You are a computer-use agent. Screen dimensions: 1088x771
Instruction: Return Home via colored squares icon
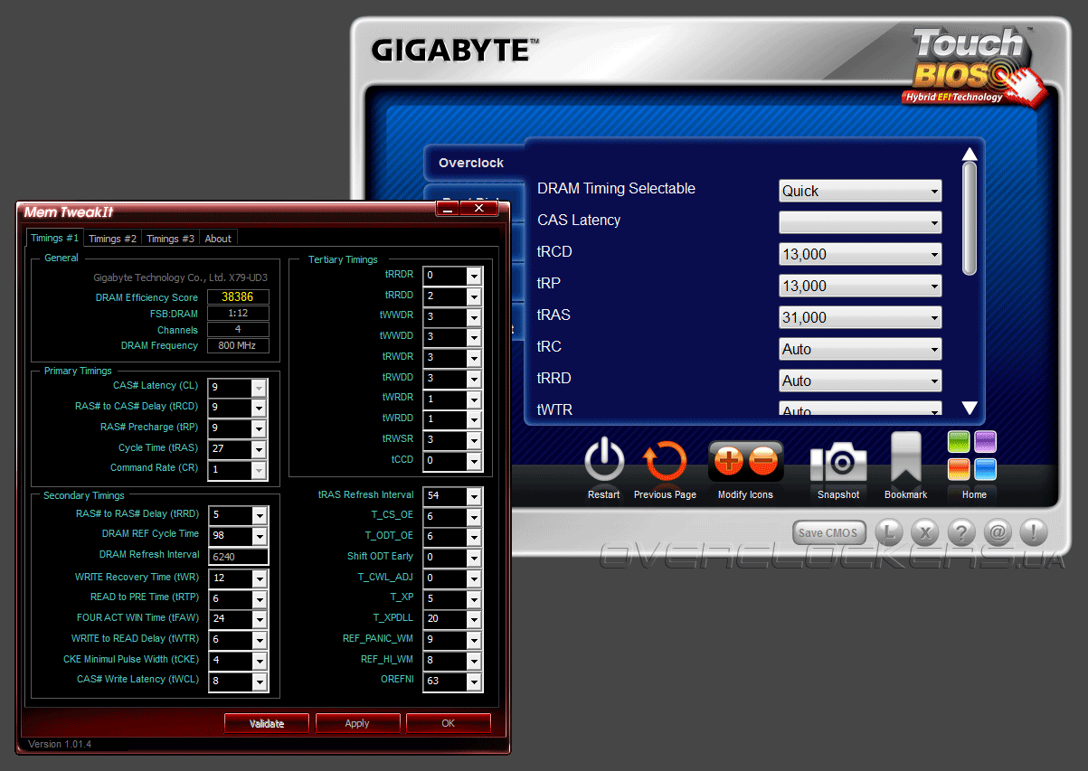click(972, 456)
